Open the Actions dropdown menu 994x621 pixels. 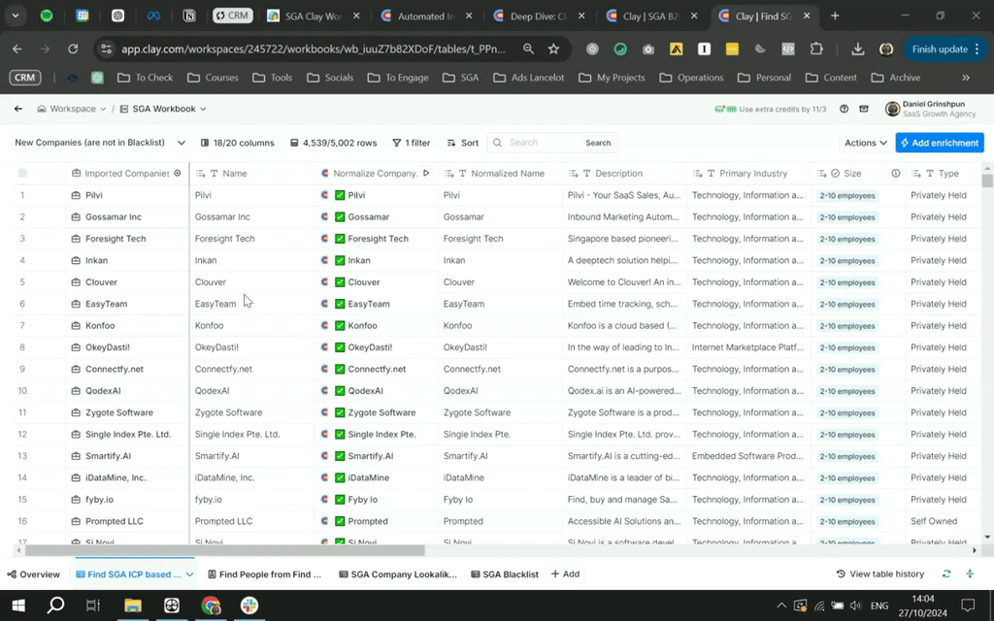coord(866,143)
